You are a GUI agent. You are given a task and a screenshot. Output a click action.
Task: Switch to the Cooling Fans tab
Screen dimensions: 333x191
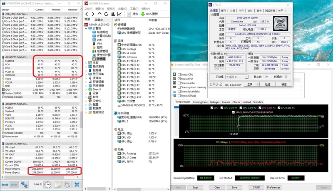click(200, 102)
